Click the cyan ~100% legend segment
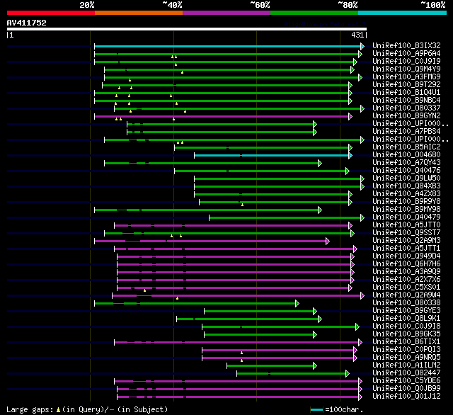Image resolution: width=453 pixels, height=415 pixels. (403, 13)
